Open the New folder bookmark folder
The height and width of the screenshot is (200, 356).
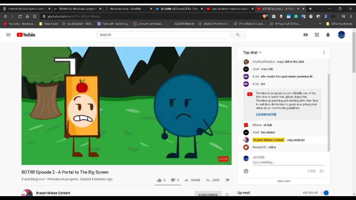[49, 24]
